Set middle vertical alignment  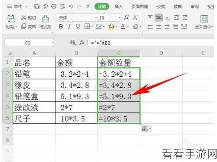(159, 17)
